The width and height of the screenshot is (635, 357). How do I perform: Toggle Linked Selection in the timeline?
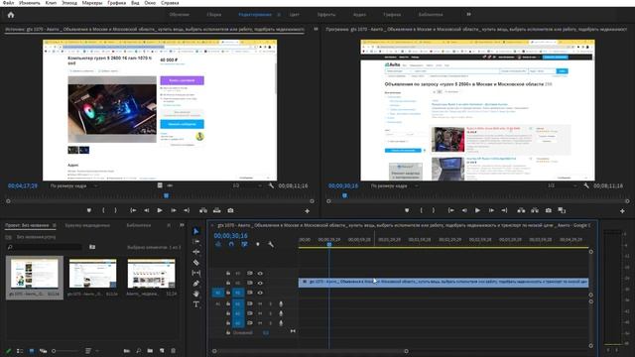tap(244, 244)
